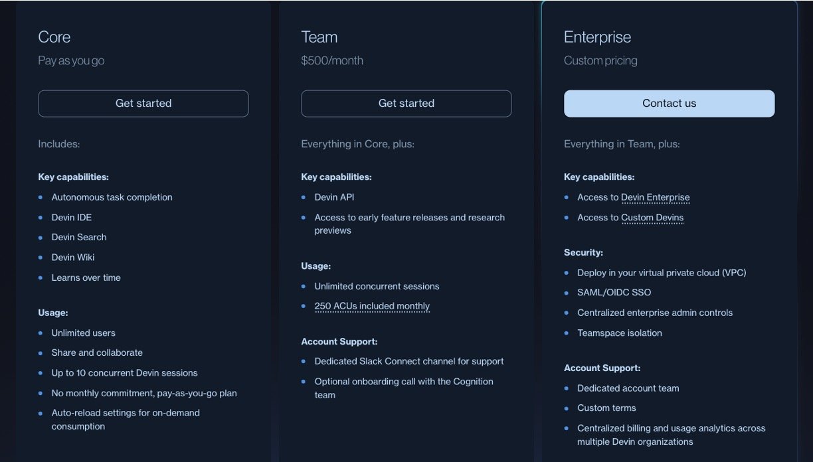Click Get started in the Core plan

tap(143, 104)
